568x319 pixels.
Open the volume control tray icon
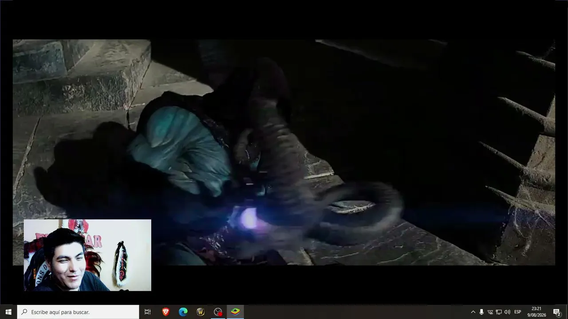point(507,312)
